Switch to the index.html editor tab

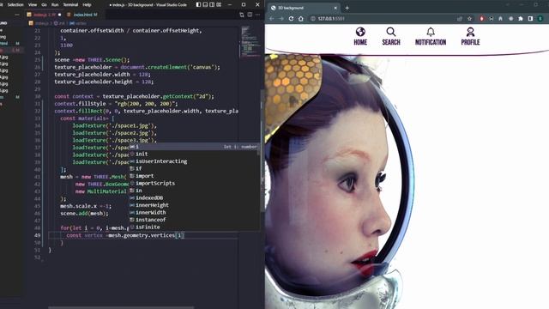(x=82, y=15)
